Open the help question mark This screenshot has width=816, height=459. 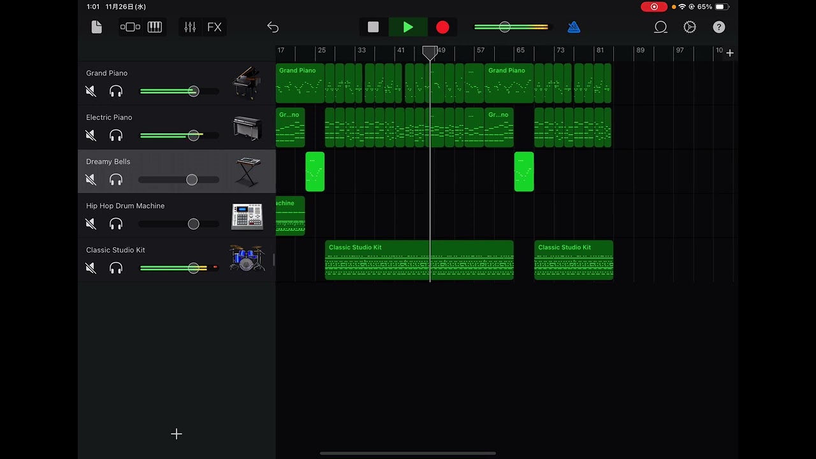pos(718,27)
